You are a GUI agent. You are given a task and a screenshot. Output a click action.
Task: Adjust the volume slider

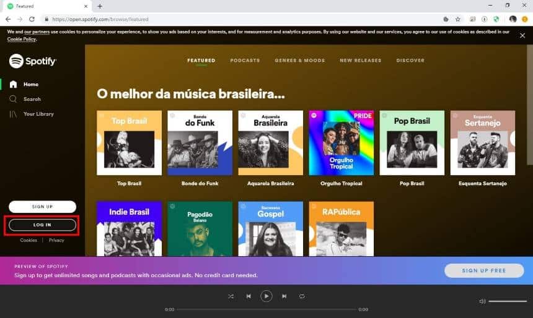coord(508,301)
